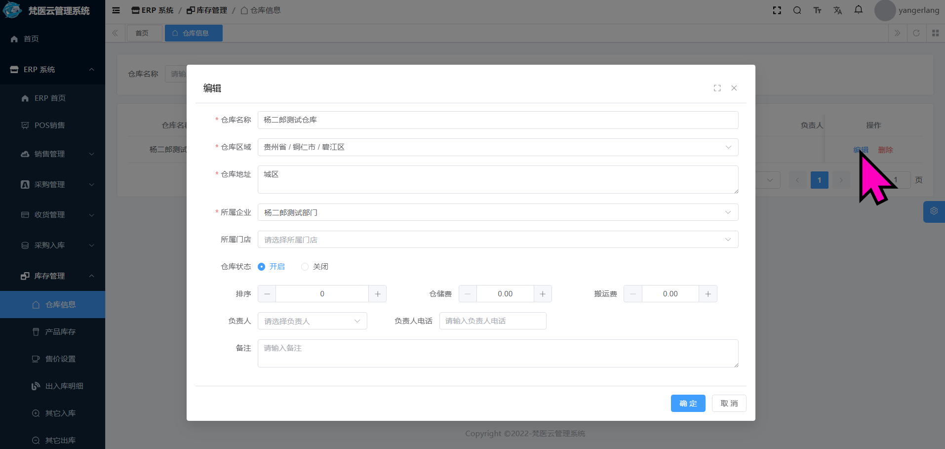Open the notifications bell icon

858,10
